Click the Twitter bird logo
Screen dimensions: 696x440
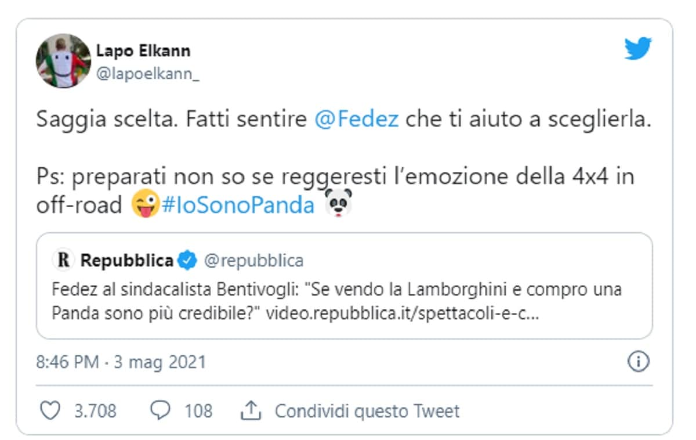click(x=638, y=49)
